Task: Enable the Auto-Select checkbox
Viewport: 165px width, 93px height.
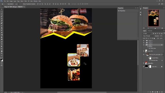Action: [6, 4]
